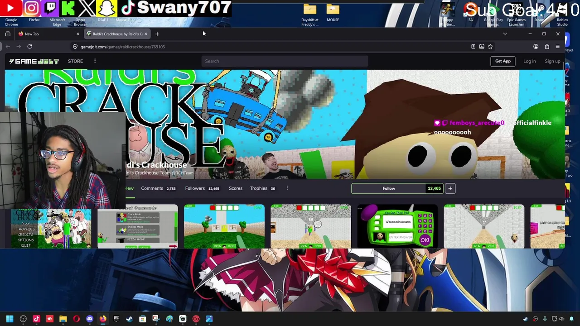The image size is (580, 326).
Task: Open OBS Studio from the taskbar
Action: click(x=23, y=319)
